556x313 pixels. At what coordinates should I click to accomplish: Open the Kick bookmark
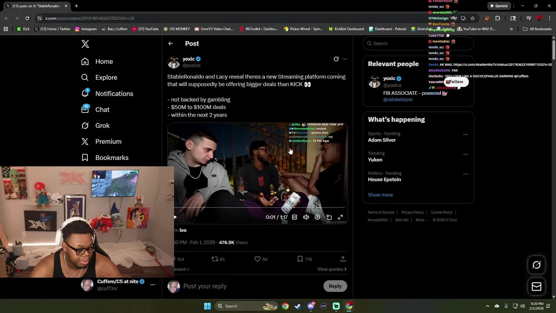[23, 29]
